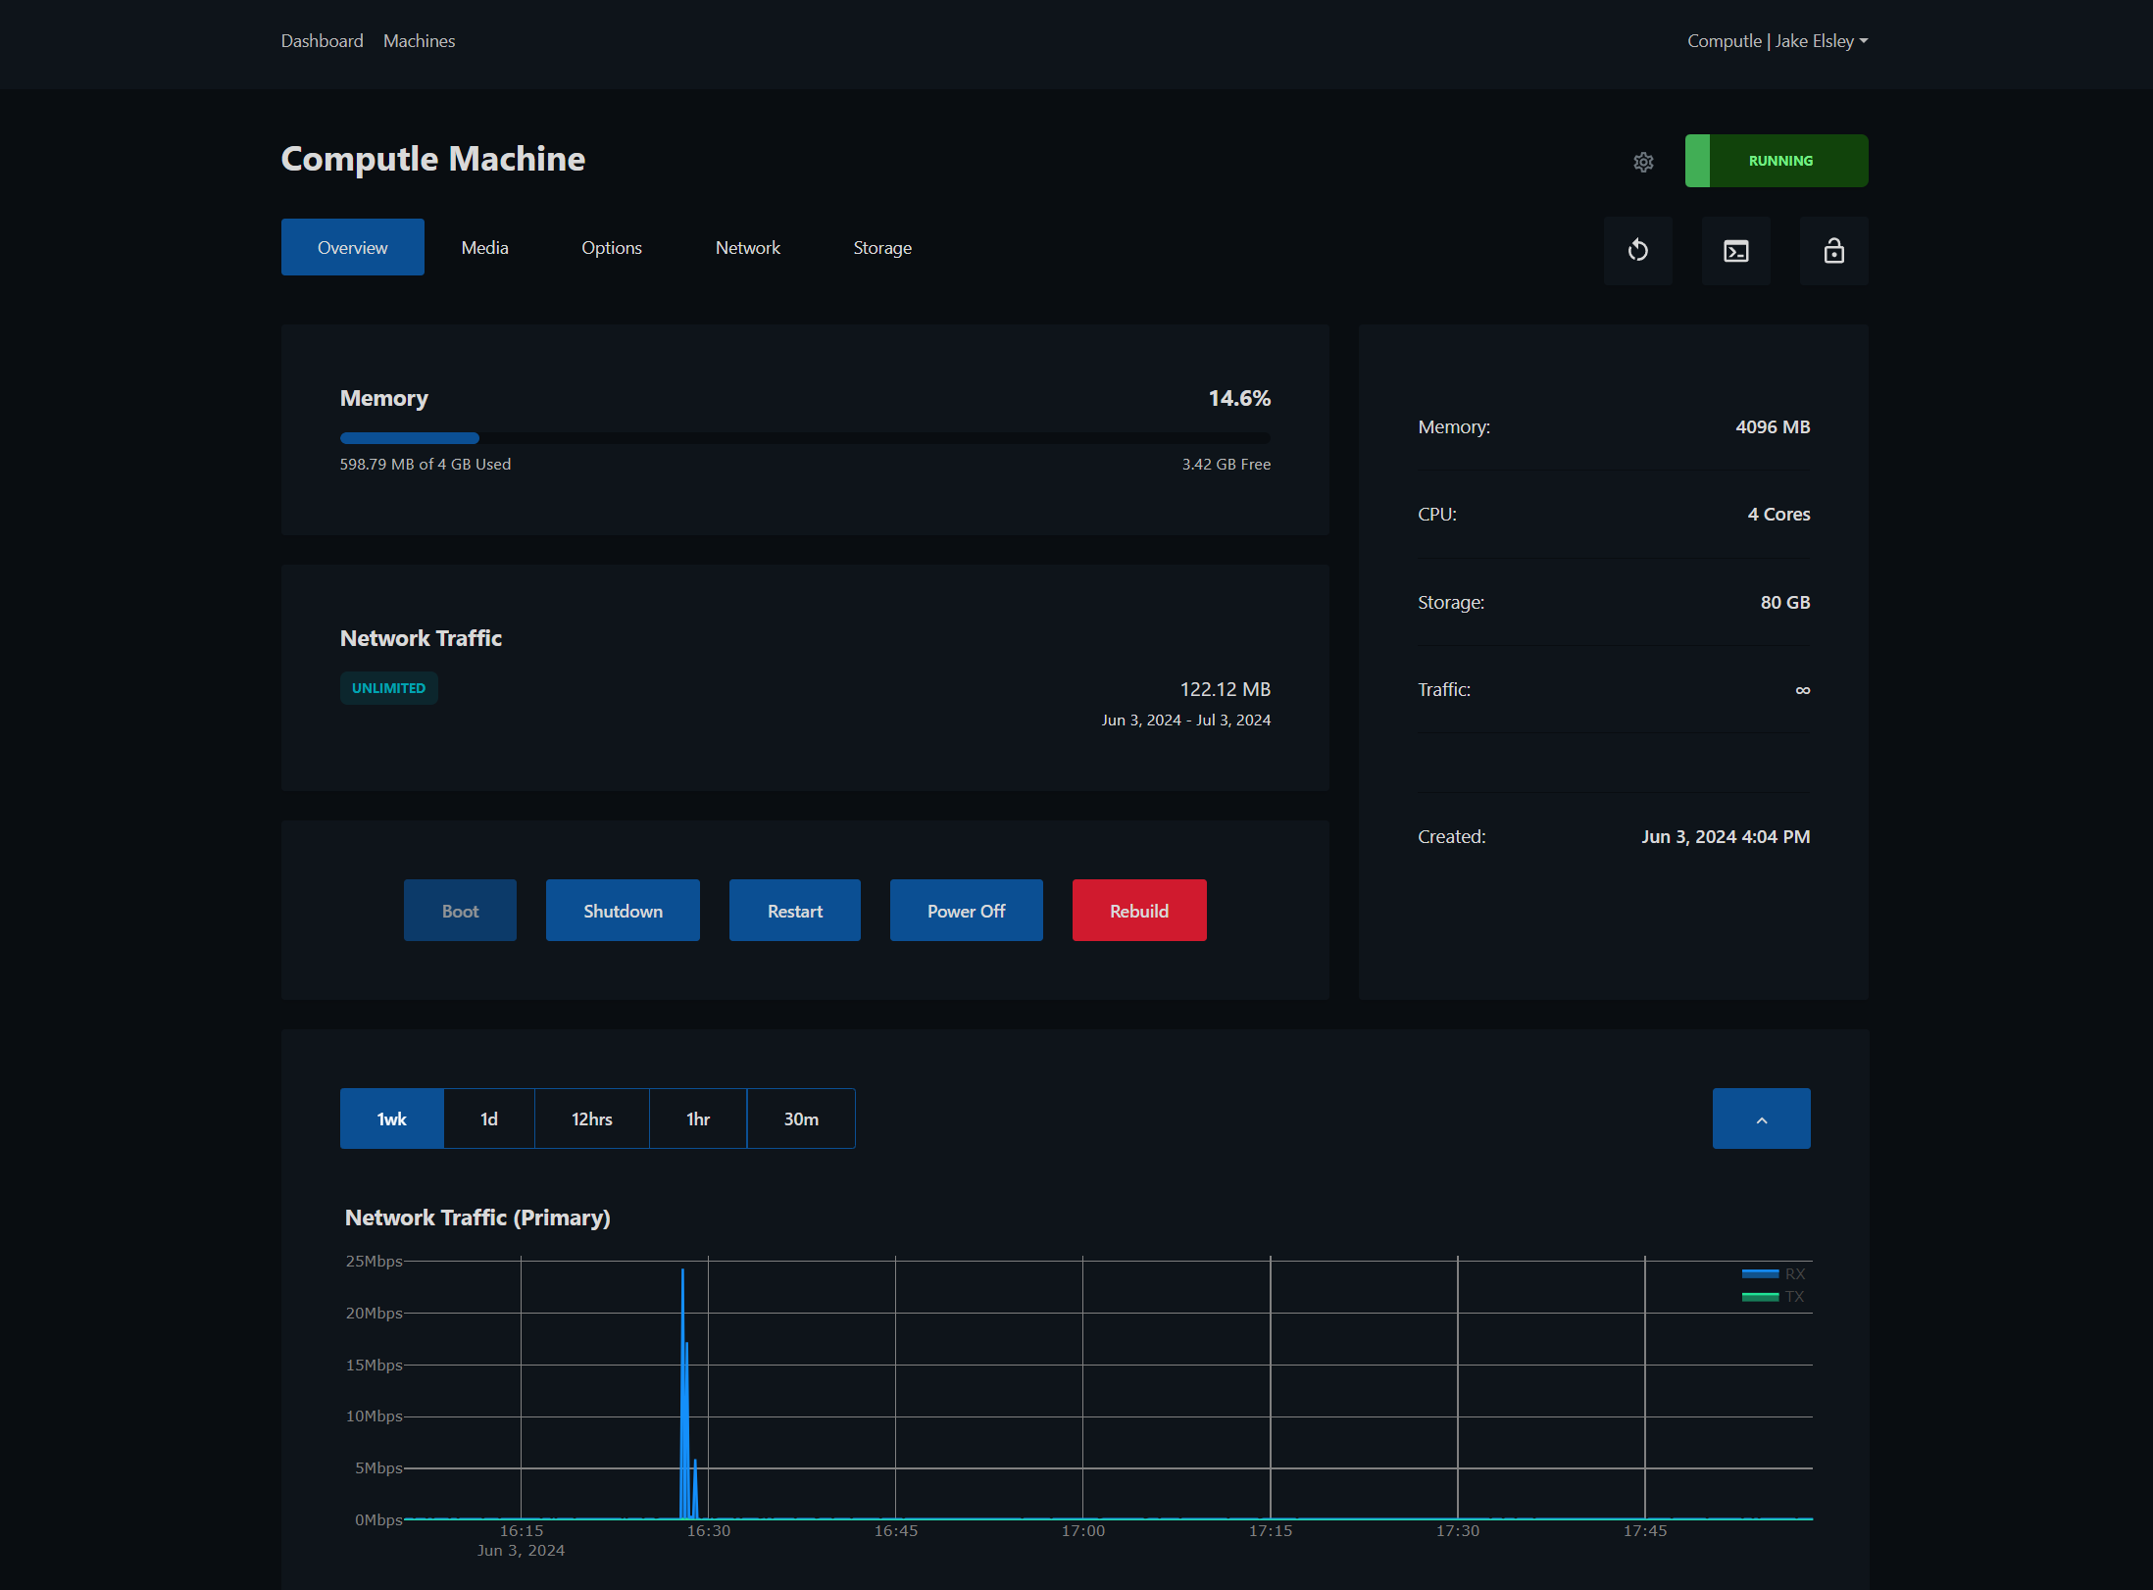2153x1590 pixels.
Task: Click the red Rebuild button
Action: point(1138,910)
